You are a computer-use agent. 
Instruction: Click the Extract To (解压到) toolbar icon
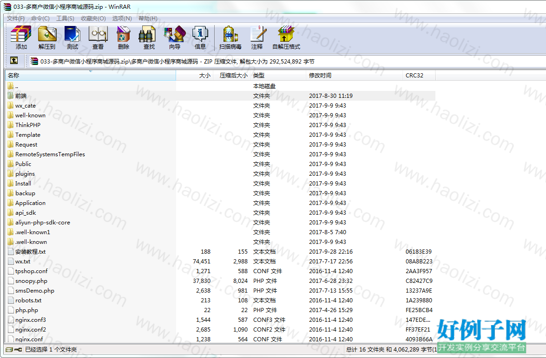click(x=47, y=38)
